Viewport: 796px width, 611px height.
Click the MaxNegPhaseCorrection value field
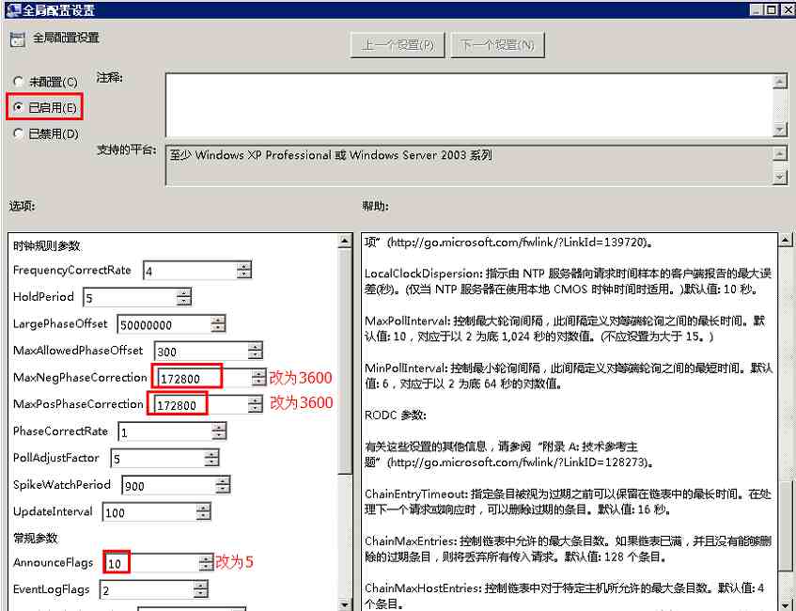(x=188, y=376)
